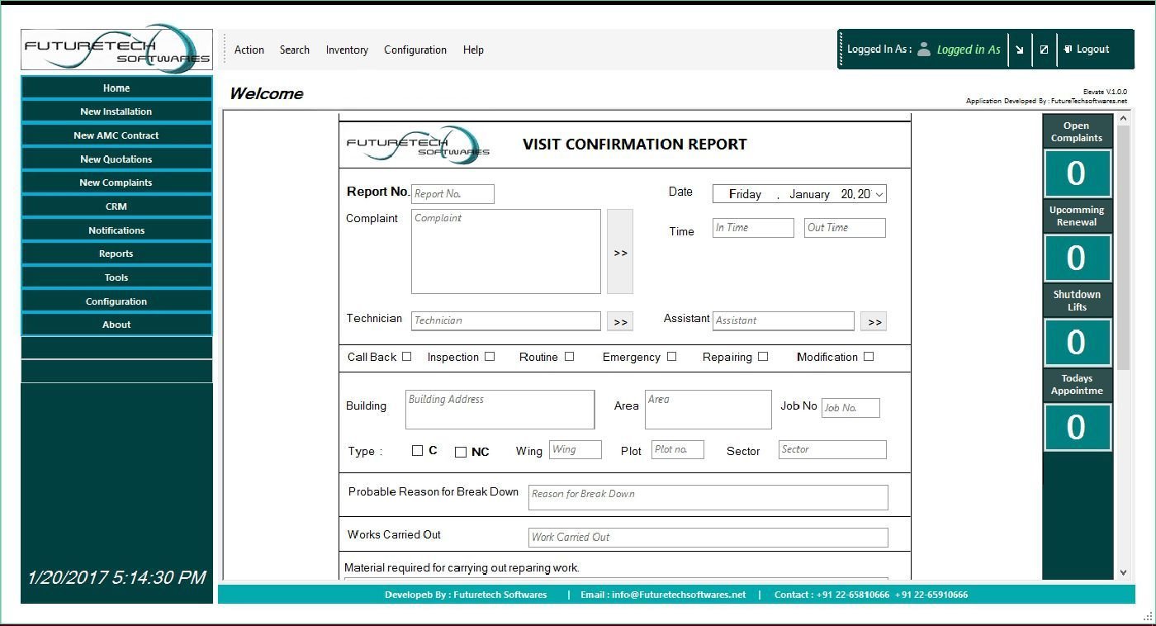Viewport: 1156px width, 626px height.
Task: Select New Quotations in the sidebar
Action: [116, 159]
